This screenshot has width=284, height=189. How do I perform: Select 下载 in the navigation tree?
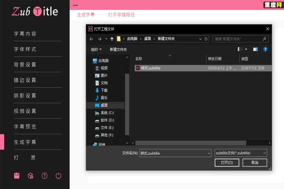pyautogui.click(x=101, y=90)
